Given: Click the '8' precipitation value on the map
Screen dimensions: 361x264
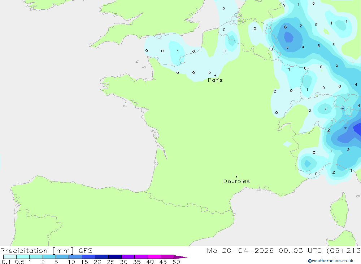Looking at the screenshot, I should [286, 27].
